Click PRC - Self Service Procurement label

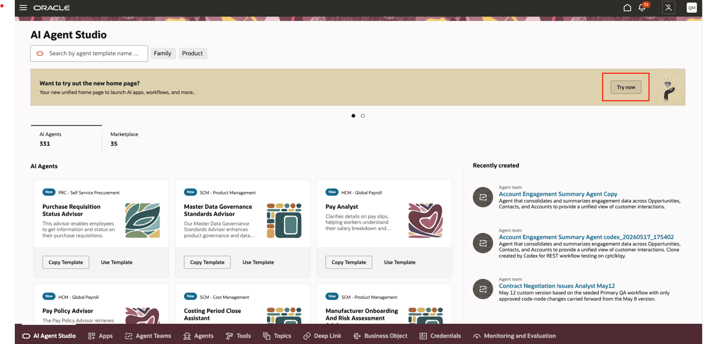[x=89, y=193]
